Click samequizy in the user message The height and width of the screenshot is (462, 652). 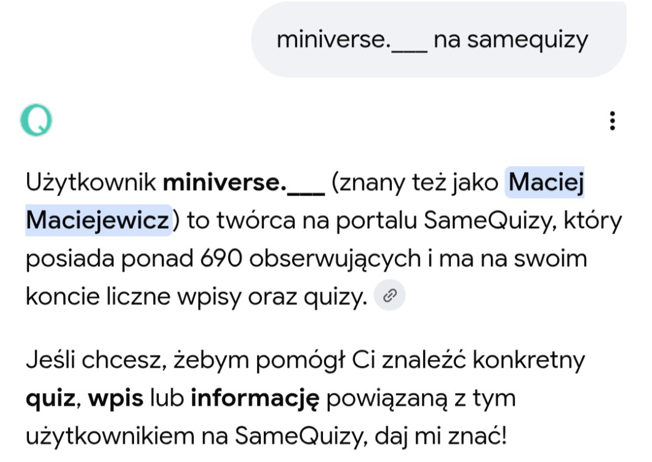click(x=527, y=41)
